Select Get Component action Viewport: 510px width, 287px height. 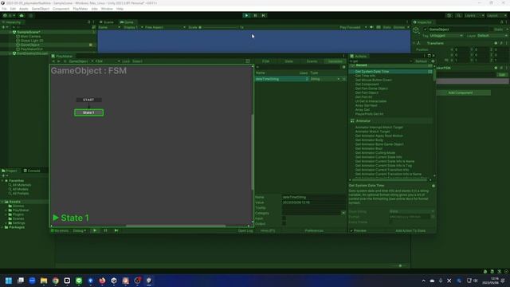367,84
